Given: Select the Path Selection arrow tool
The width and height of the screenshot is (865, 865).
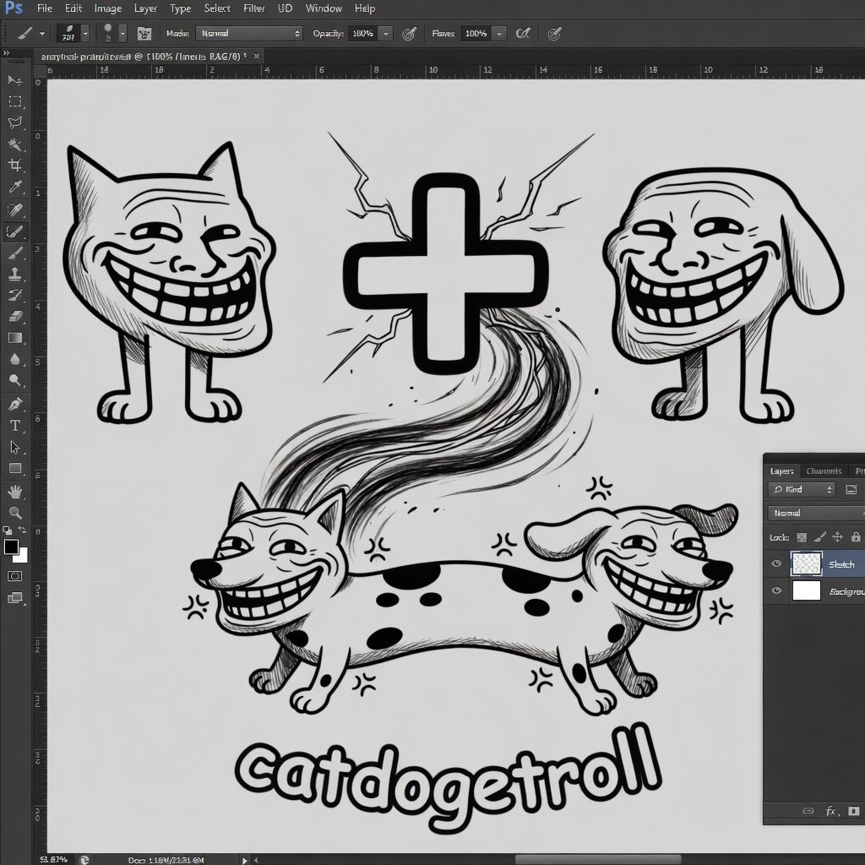Looking at the screenshot, I should click(x=15, y=447).
